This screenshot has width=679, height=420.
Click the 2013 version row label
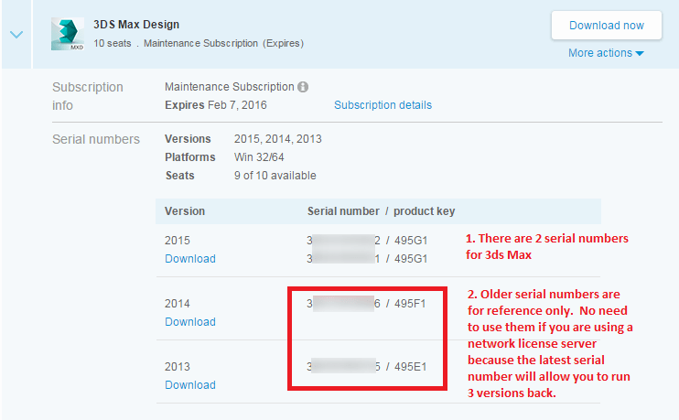pos(178,367)
